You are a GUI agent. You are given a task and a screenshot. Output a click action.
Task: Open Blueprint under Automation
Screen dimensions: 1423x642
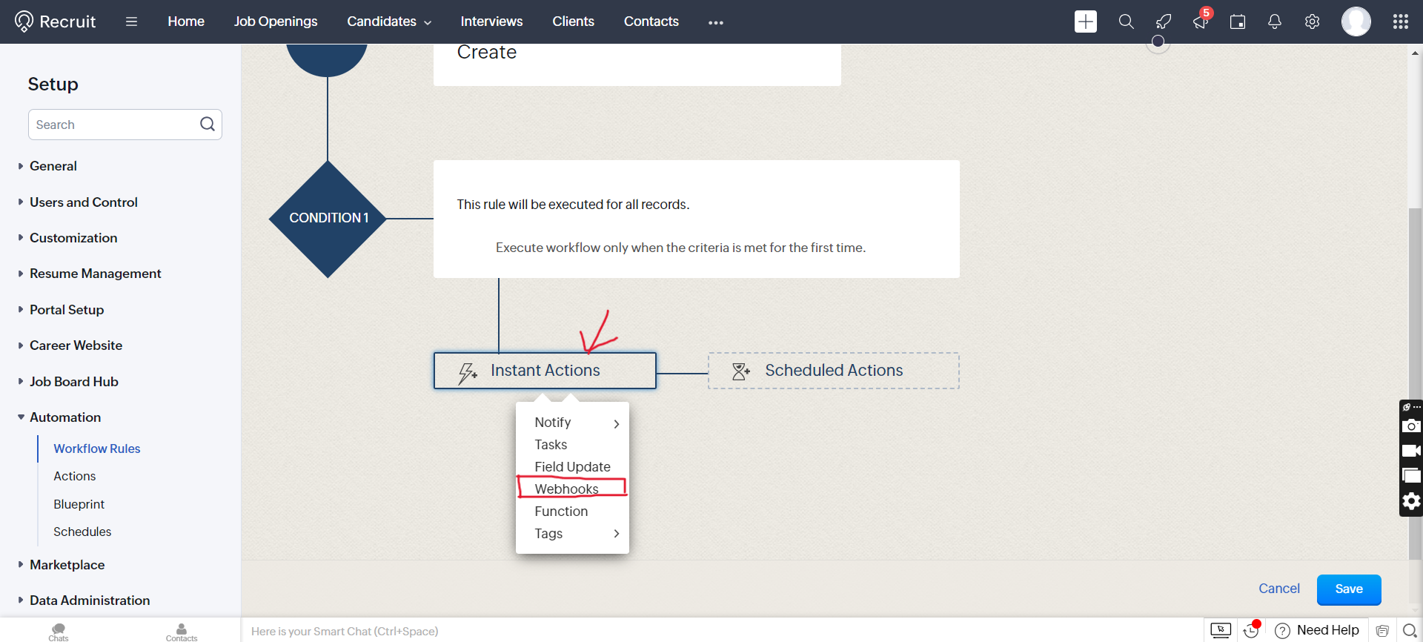79,504
